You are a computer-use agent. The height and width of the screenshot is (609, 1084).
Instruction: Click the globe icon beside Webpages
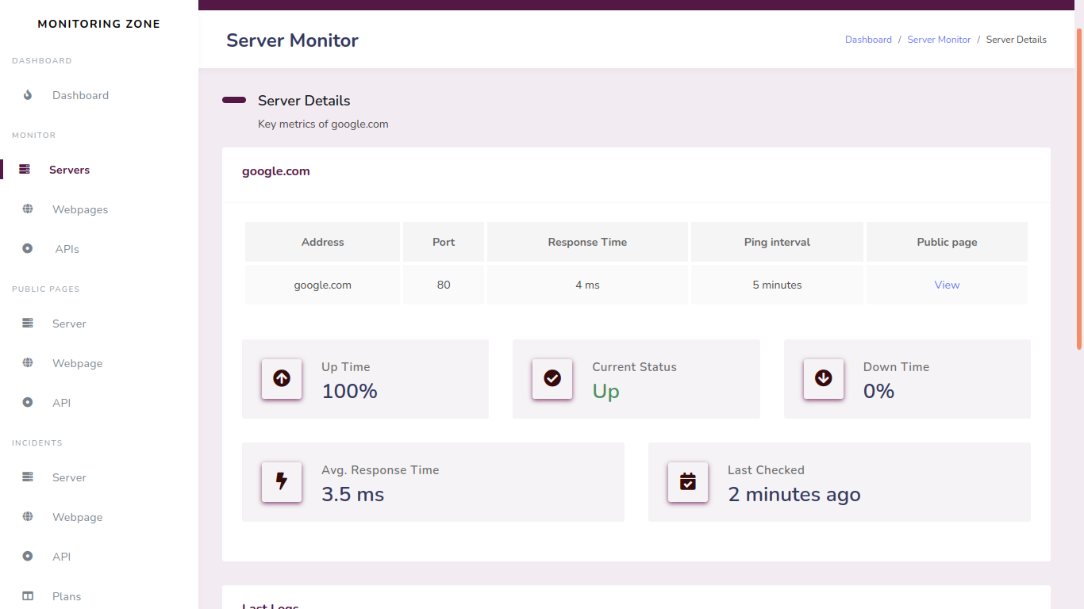tap(28, 209)
